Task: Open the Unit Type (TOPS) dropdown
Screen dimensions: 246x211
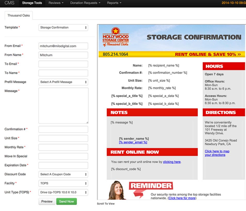Action: [x=63, y=192]
